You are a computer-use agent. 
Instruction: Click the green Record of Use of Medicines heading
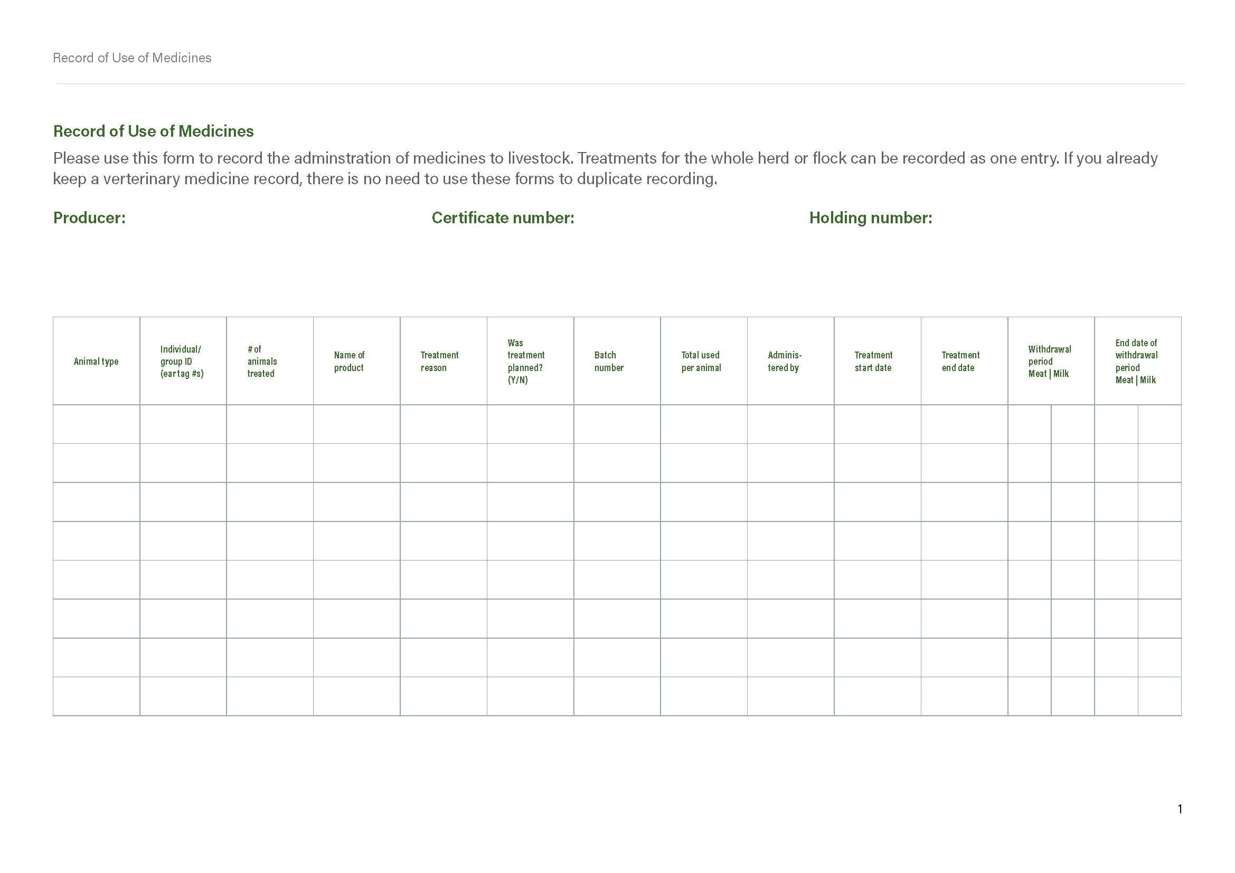tap(153, 131)
